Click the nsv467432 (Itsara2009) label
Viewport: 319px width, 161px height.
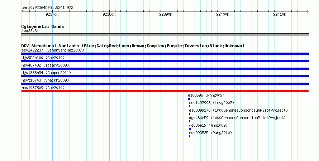(45, 65)
